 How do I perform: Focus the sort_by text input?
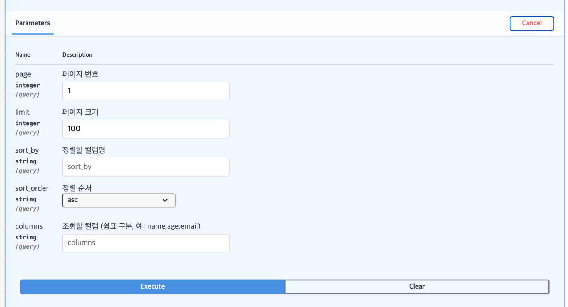(x=146, y=167)
